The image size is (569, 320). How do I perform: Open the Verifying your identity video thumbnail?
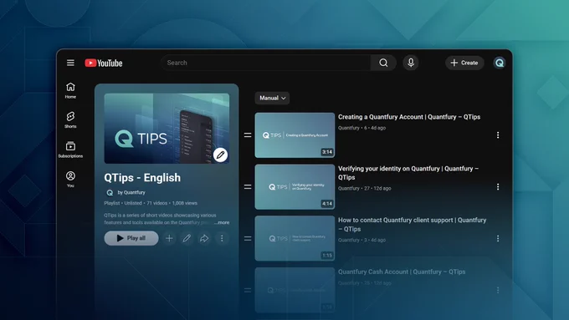click(295, 187)
